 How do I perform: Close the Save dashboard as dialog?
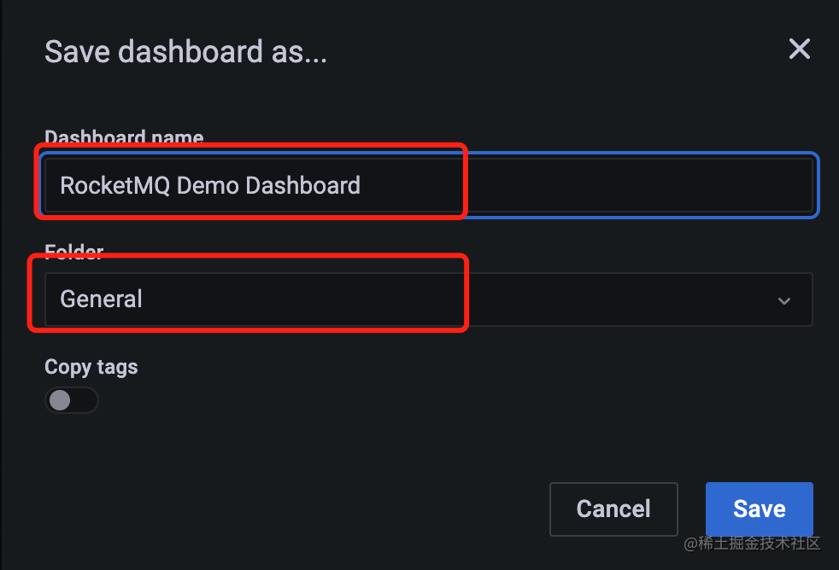coord(800,49)
